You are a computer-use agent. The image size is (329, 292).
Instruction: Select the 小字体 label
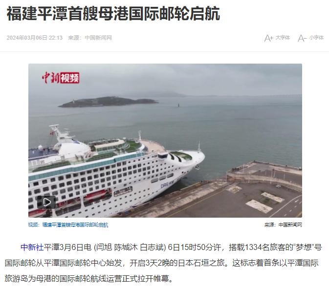click(316, 38)
